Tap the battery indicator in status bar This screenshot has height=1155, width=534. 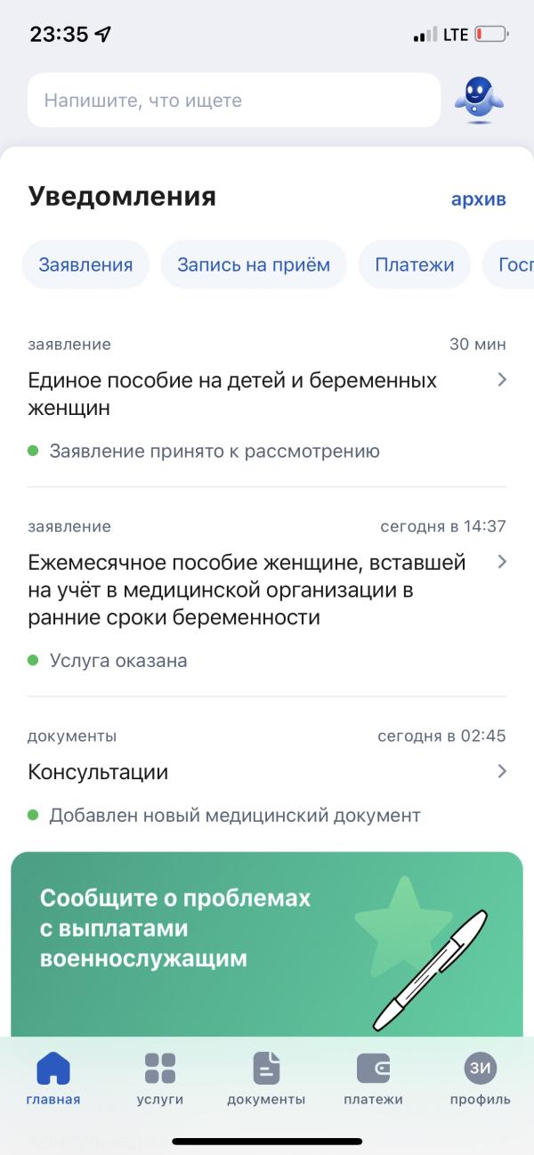[491, 35]
